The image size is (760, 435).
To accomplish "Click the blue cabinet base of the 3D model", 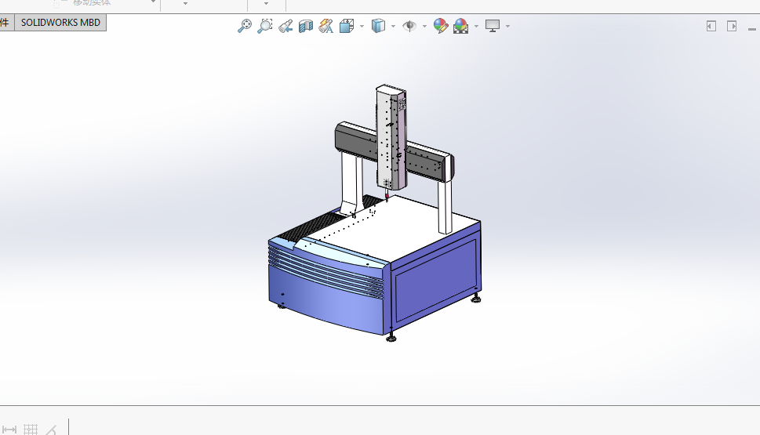I will [374, 281].
